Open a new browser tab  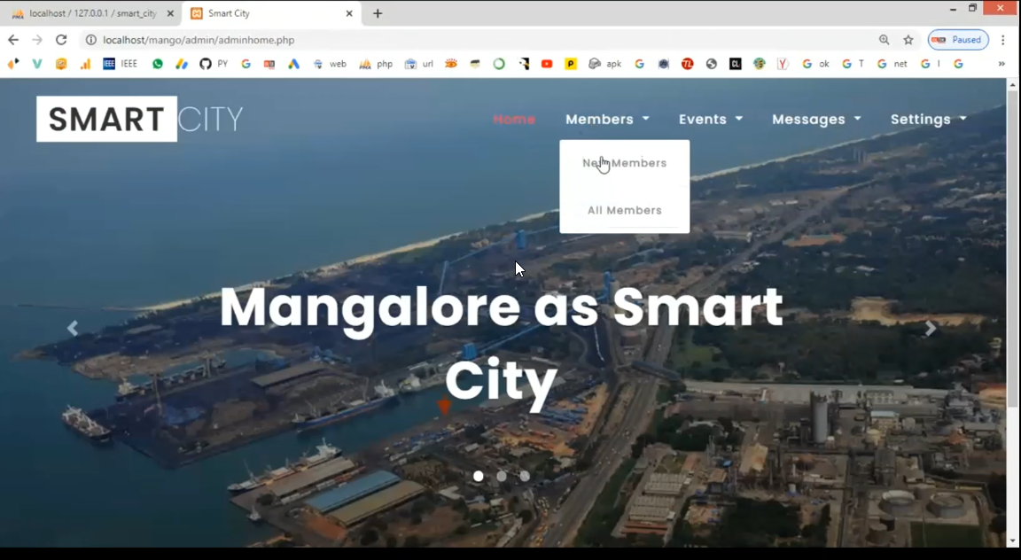[x=378, y=13]
